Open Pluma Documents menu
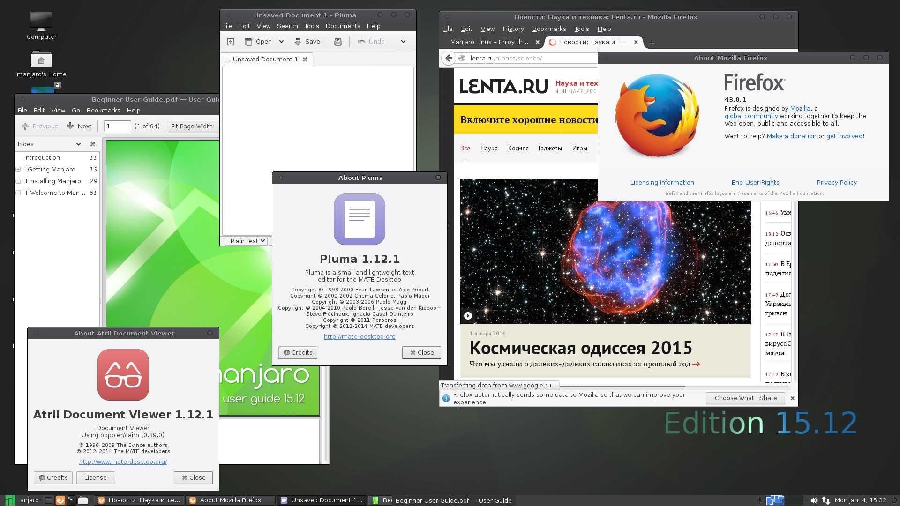The image size is (900, 506). [343, 26]
